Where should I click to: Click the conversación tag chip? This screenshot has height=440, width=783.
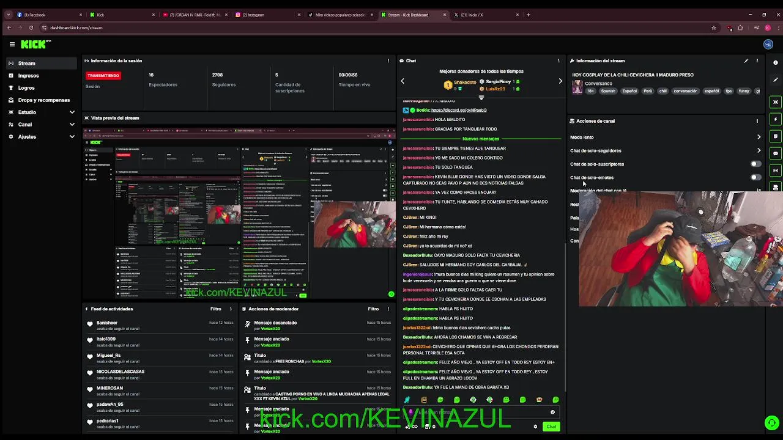[685, 91]
